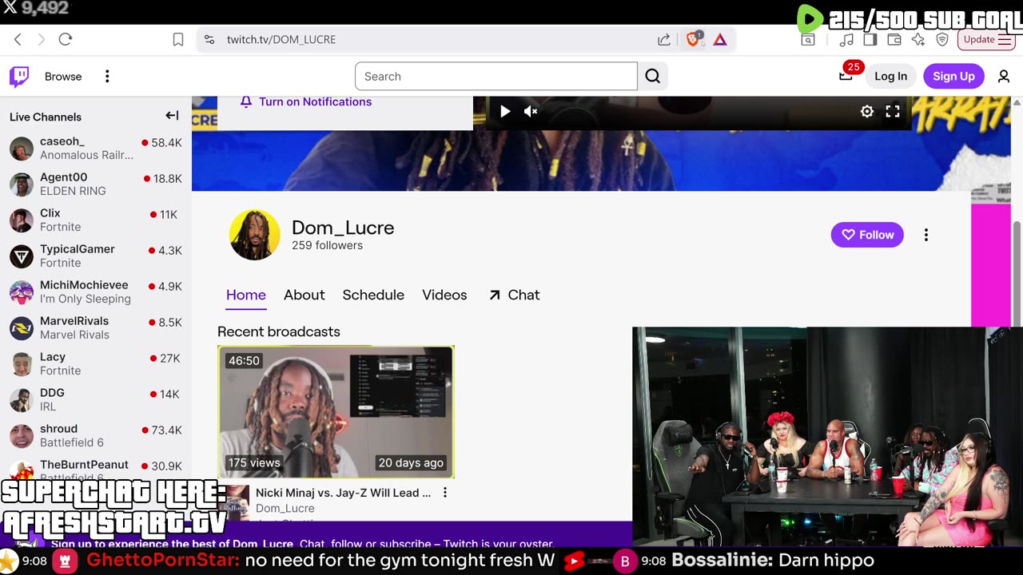This screenshot has width=1023, height=575.
Task: Open the user profile menu icon
Action: [x=1004, y=77]
